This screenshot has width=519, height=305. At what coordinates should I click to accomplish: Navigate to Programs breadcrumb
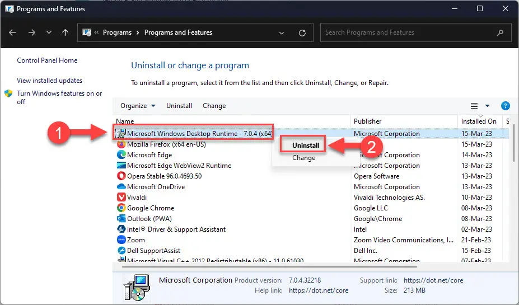117,32
